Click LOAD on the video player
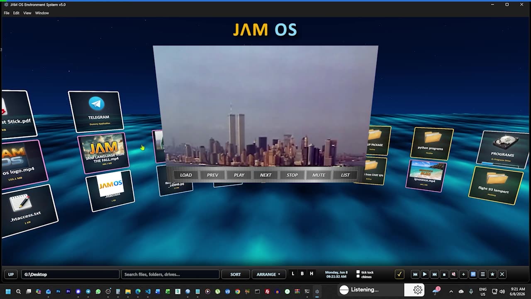This screenshot has height=299, width=531. coord(186,175)
